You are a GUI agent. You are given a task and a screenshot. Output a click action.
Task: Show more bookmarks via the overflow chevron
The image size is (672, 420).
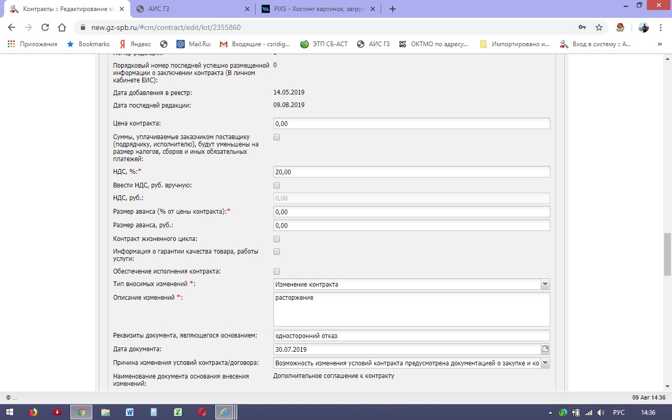point(659,45)
